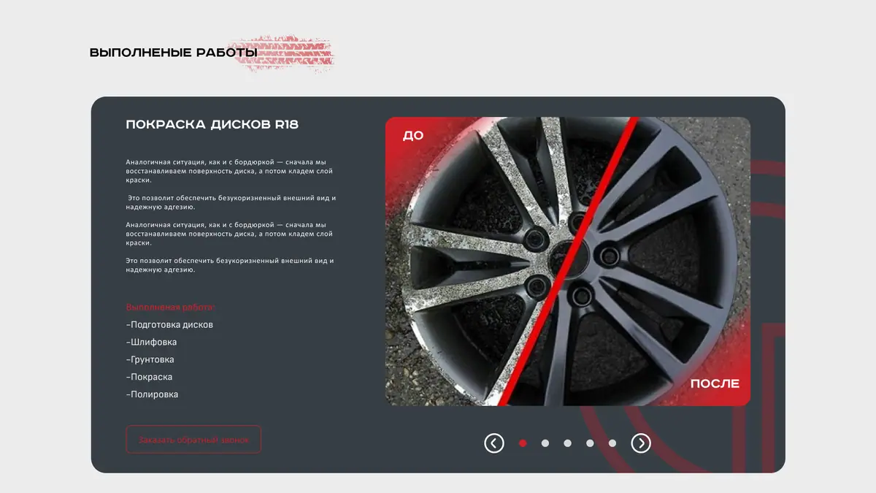The height and width of the screenshot is (493, 876).
Task: Click the wheel before/after image
Action: coord(568,261)
